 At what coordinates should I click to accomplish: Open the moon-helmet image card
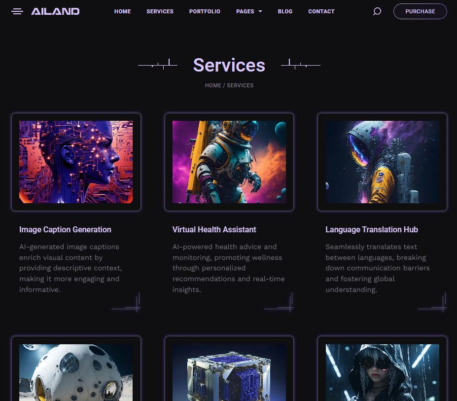76,372
